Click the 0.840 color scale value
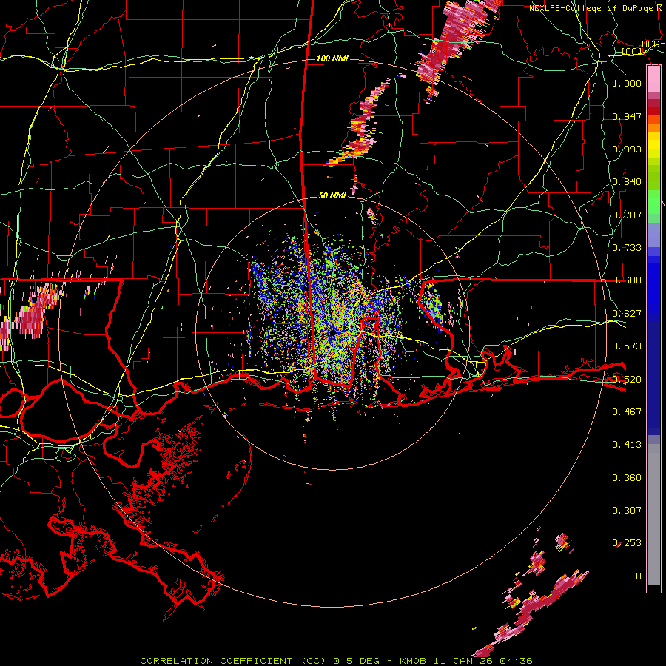This screenshot has width=666, height=666. tap(627, 182)
